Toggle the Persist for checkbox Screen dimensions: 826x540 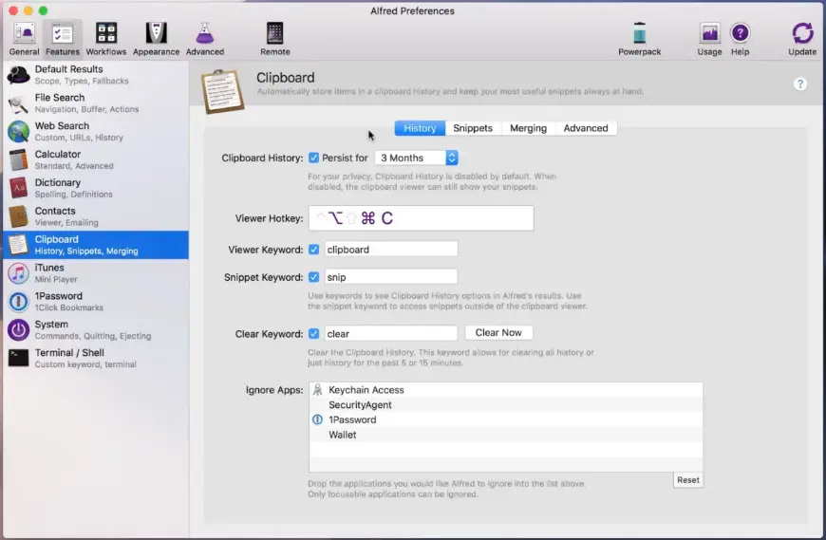click(314, 158)
